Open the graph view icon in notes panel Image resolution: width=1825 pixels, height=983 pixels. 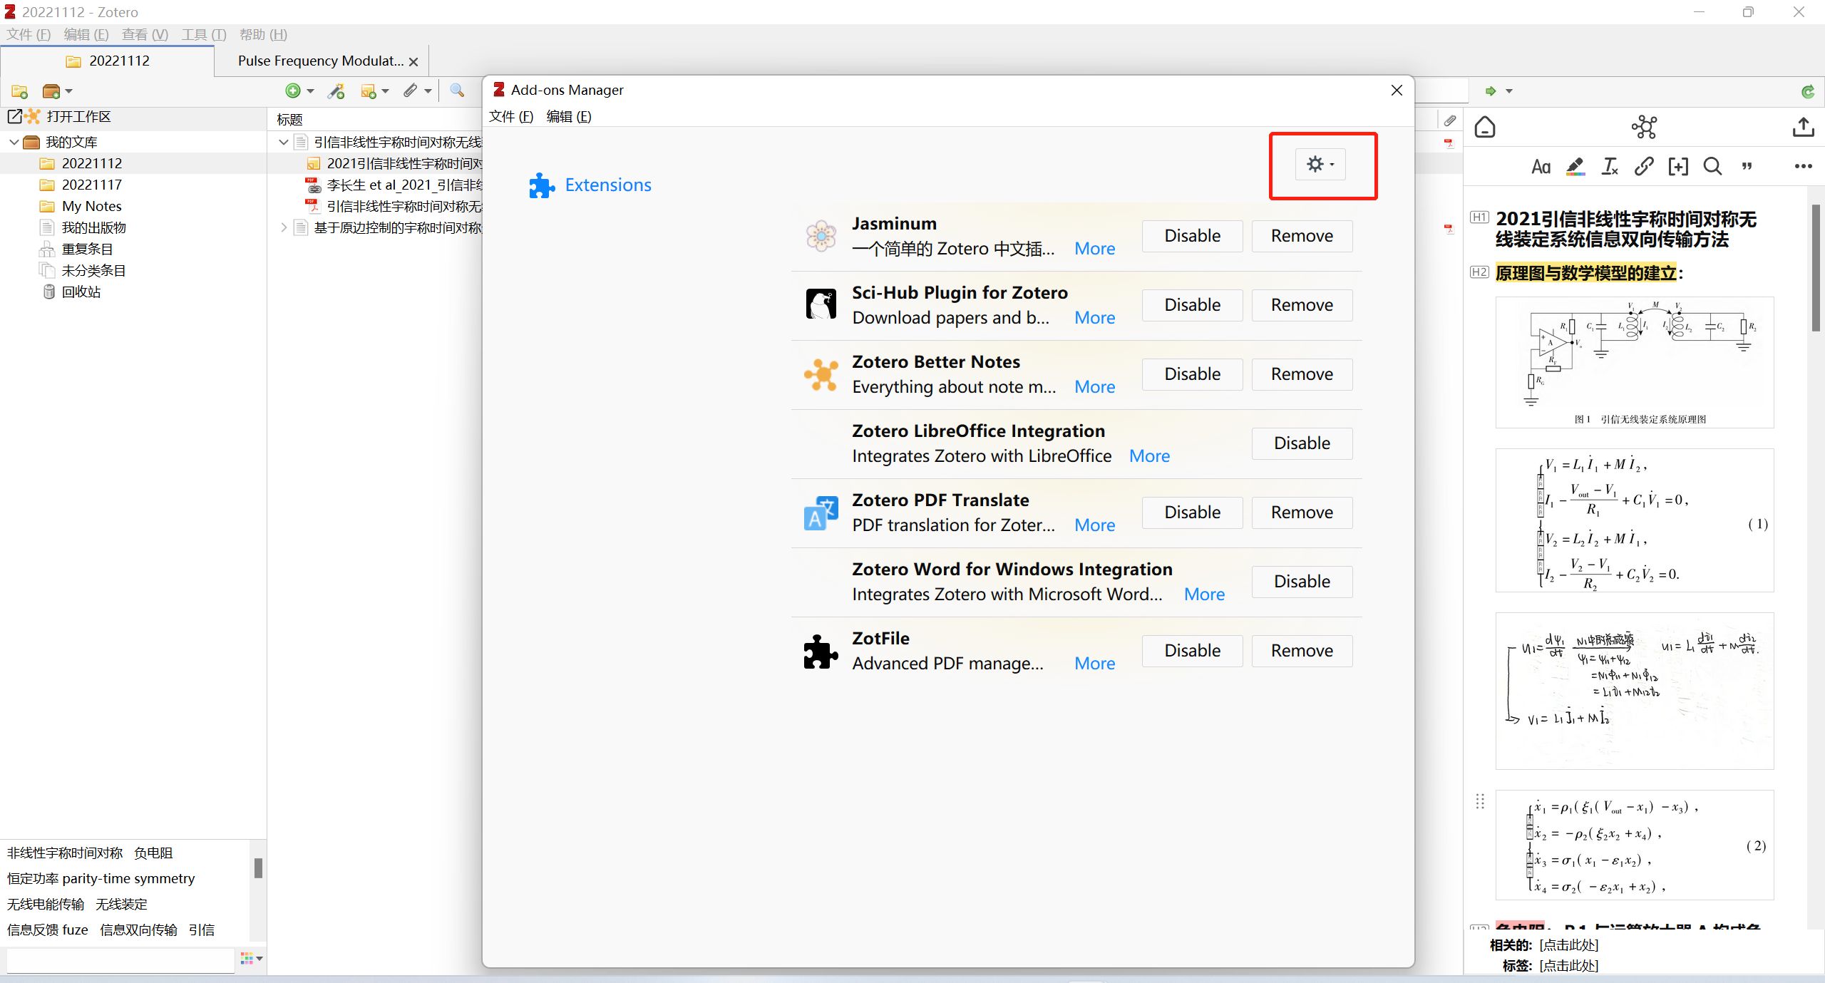tap(1644, 128)
